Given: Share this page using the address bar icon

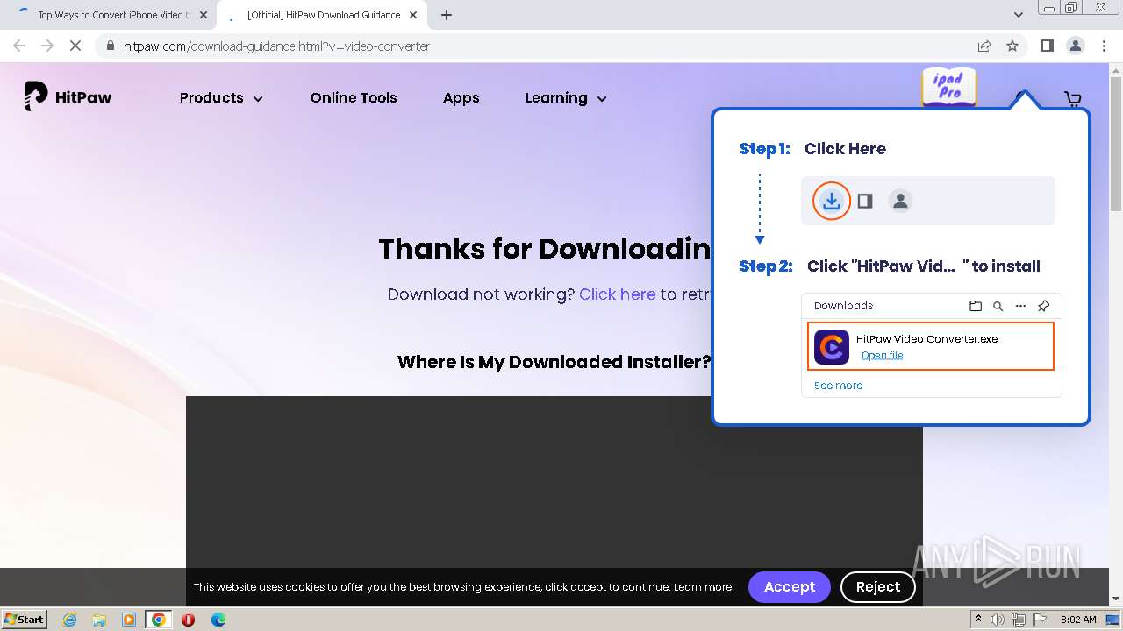Looking at the screenshot, I should [984, 46].
